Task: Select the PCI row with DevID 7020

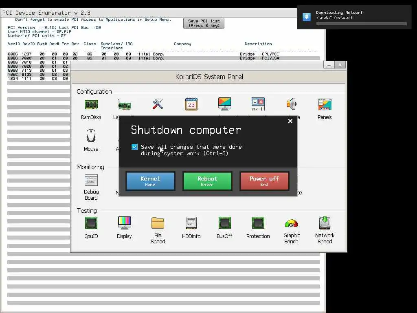Action: coord(39,66)
